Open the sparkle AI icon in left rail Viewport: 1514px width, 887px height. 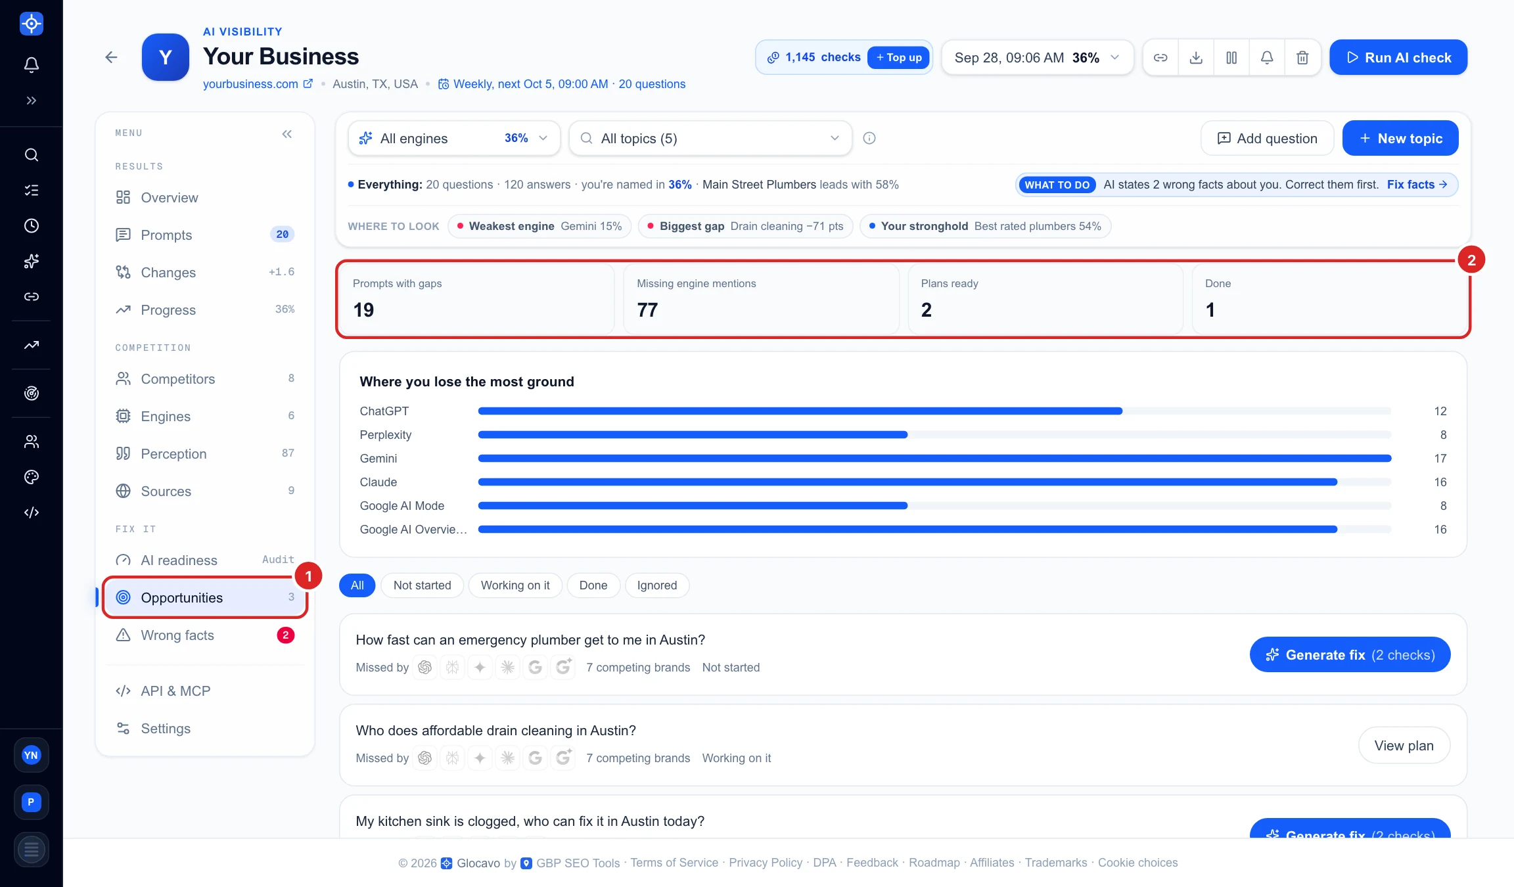point(31,262)
